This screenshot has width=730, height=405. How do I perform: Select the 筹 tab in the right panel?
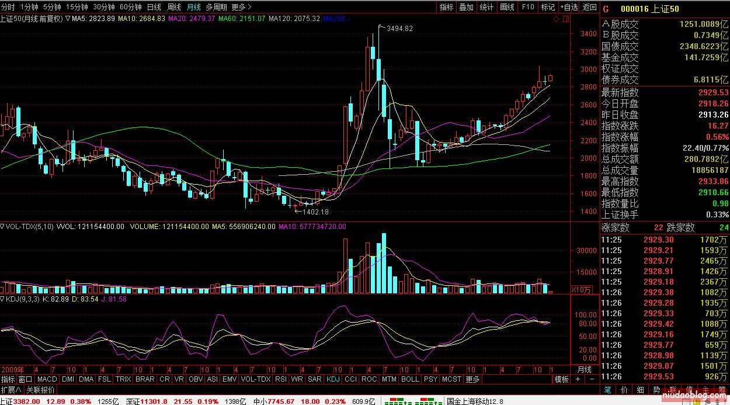coord(722,390)
